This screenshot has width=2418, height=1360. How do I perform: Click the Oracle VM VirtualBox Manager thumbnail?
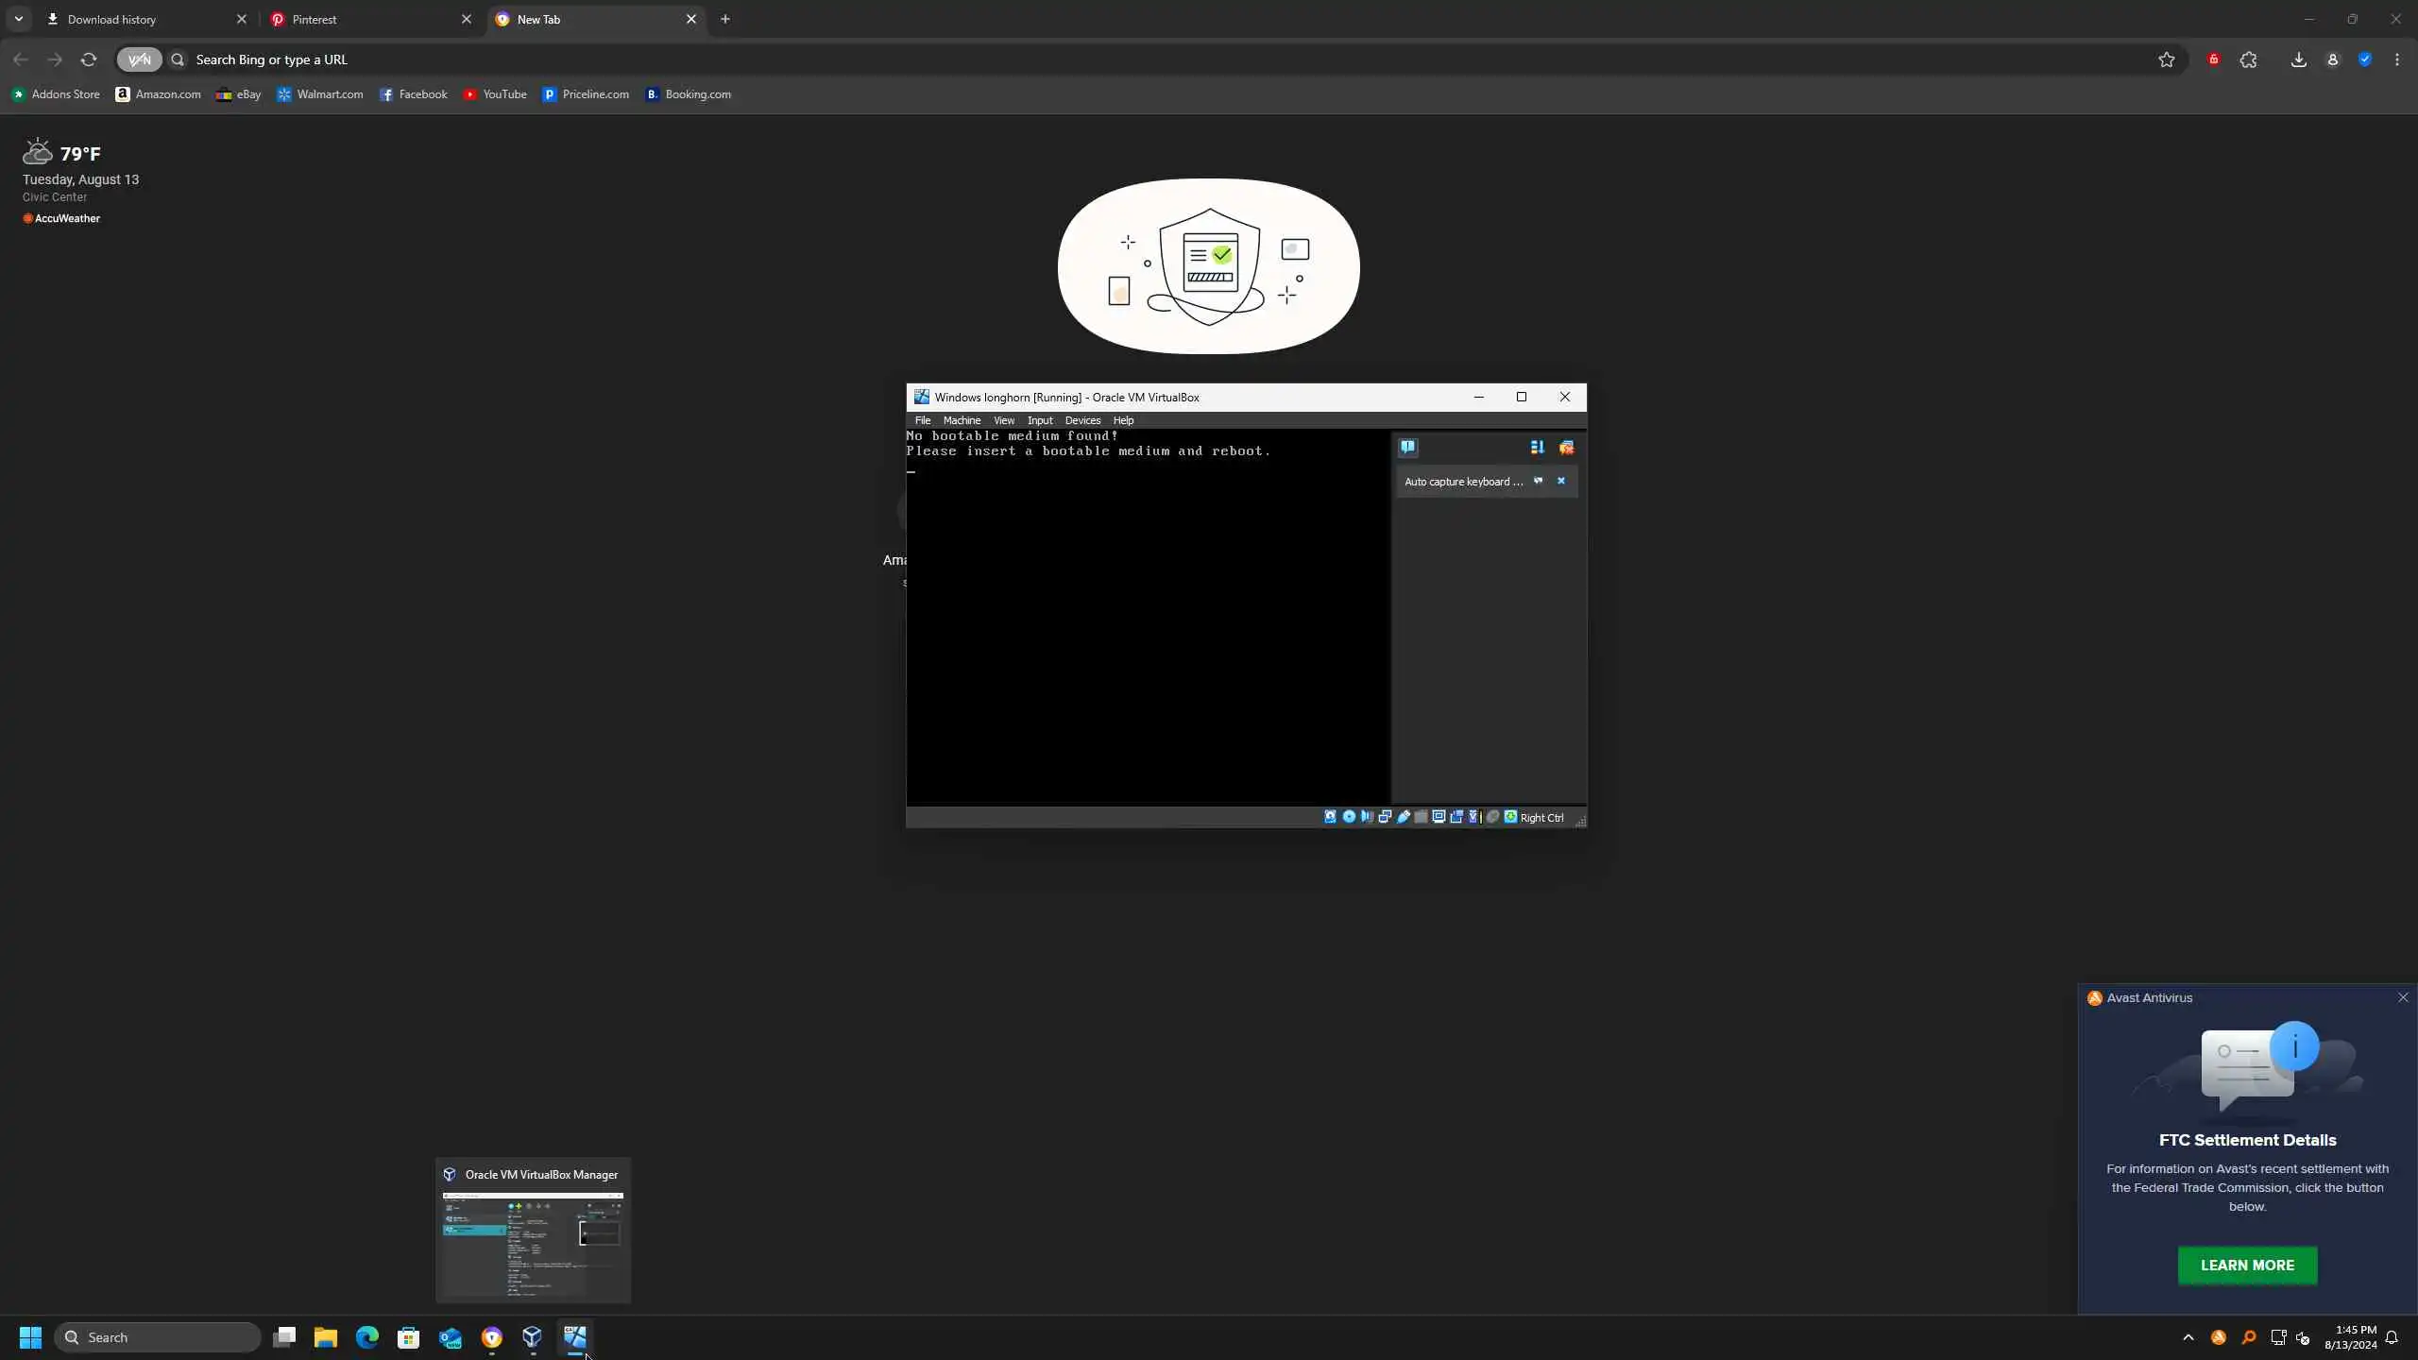[x=533, y=1244]
